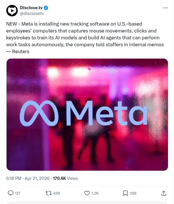Open the Disclose.tv profile avatar
The width and height of the screenshot is (174, 204).
click(12, 10)
